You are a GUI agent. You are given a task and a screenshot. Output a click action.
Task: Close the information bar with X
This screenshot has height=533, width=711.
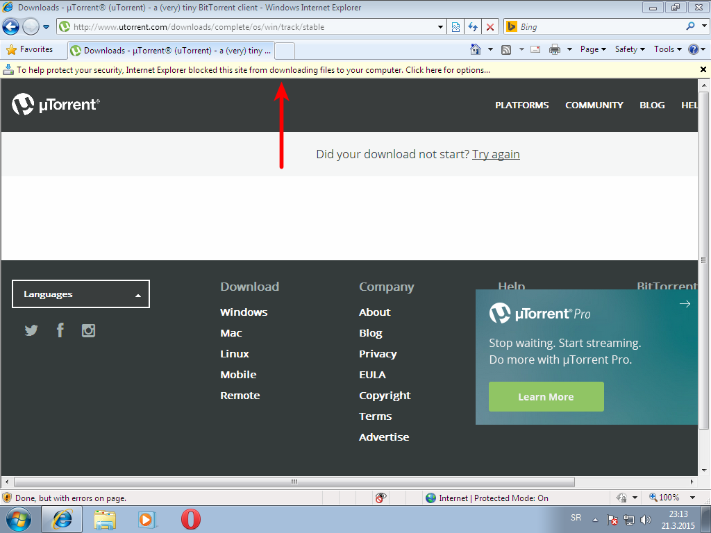(703, 70)
